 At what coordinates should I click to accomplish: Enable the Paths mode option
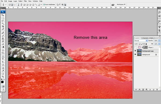(x=12, y=5)
